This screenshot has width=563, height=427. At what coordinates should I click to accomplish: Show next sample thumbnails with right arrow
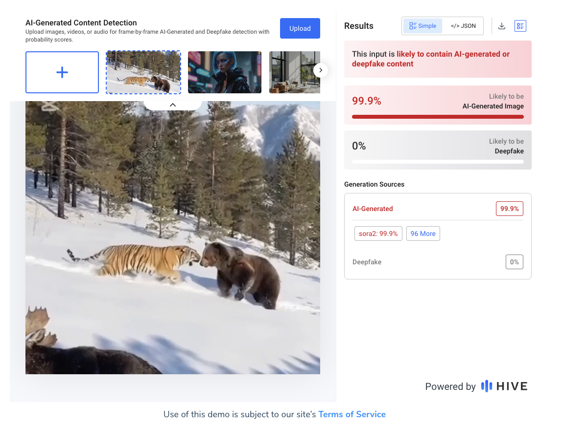(x=320, y=70)
